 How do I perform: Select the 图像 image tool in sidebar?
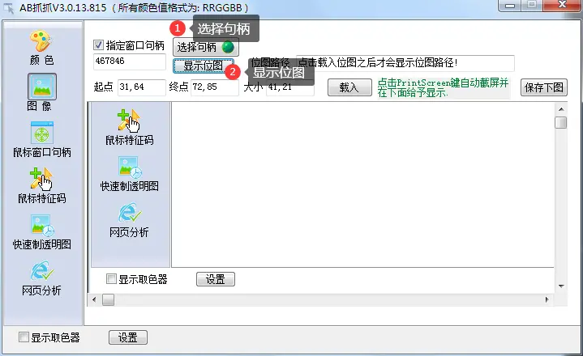[x=41, y=93]
